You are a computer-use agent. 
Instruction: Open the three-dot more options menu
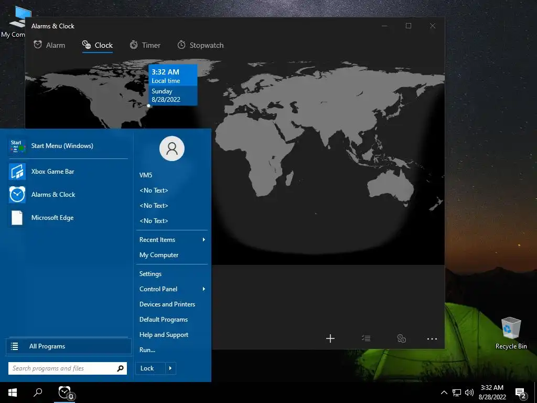432,339
